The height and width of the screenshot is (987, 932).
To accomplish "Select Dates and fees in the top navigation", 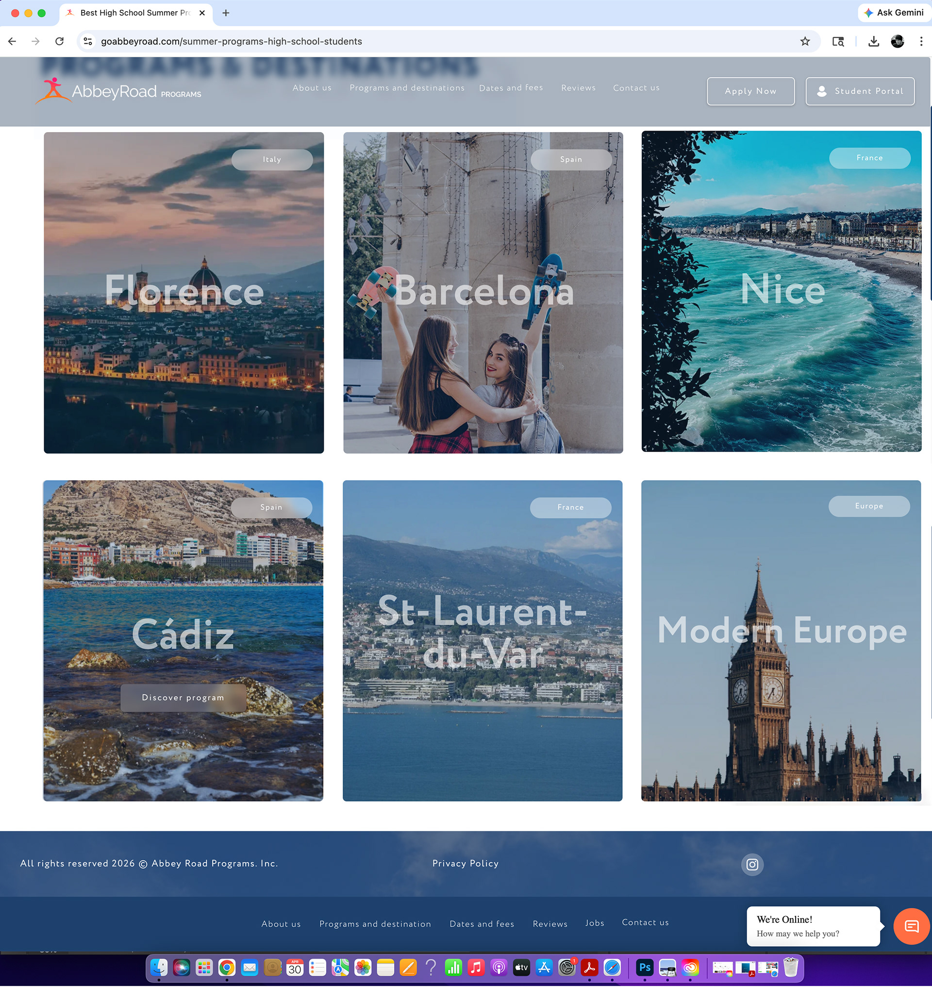I will pos(511,88).
